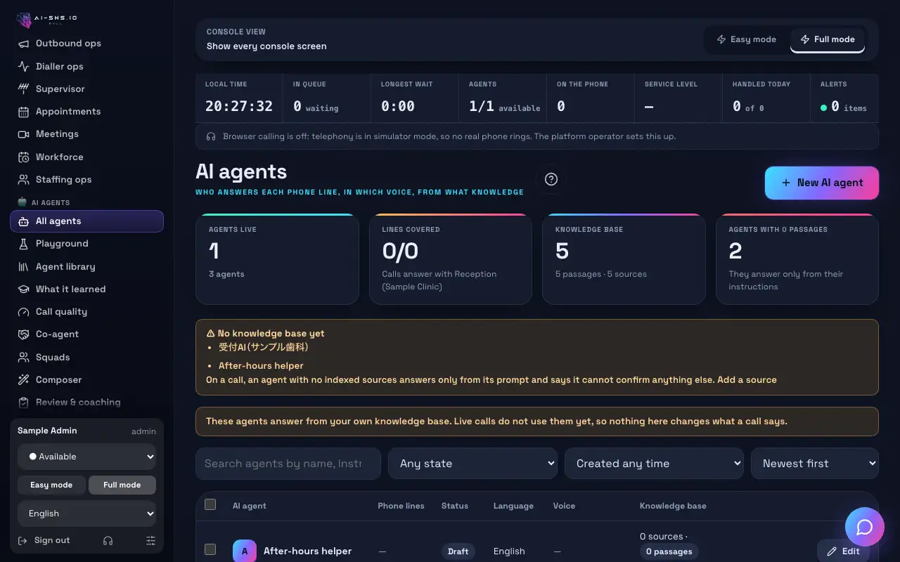Image resolution: width=900 pixels, height=562 pixels.
Task: Click the help question mark icon
Action: tap(551, 179)
